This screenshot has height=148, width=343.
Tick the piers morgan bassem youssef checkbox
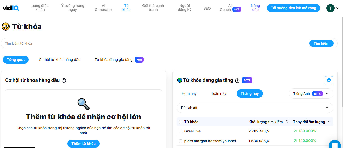pos(181,141)
